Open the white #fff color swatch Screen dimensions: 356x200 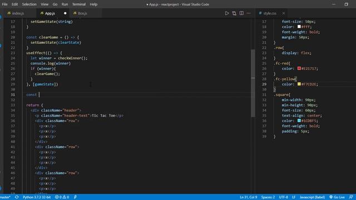299,27
